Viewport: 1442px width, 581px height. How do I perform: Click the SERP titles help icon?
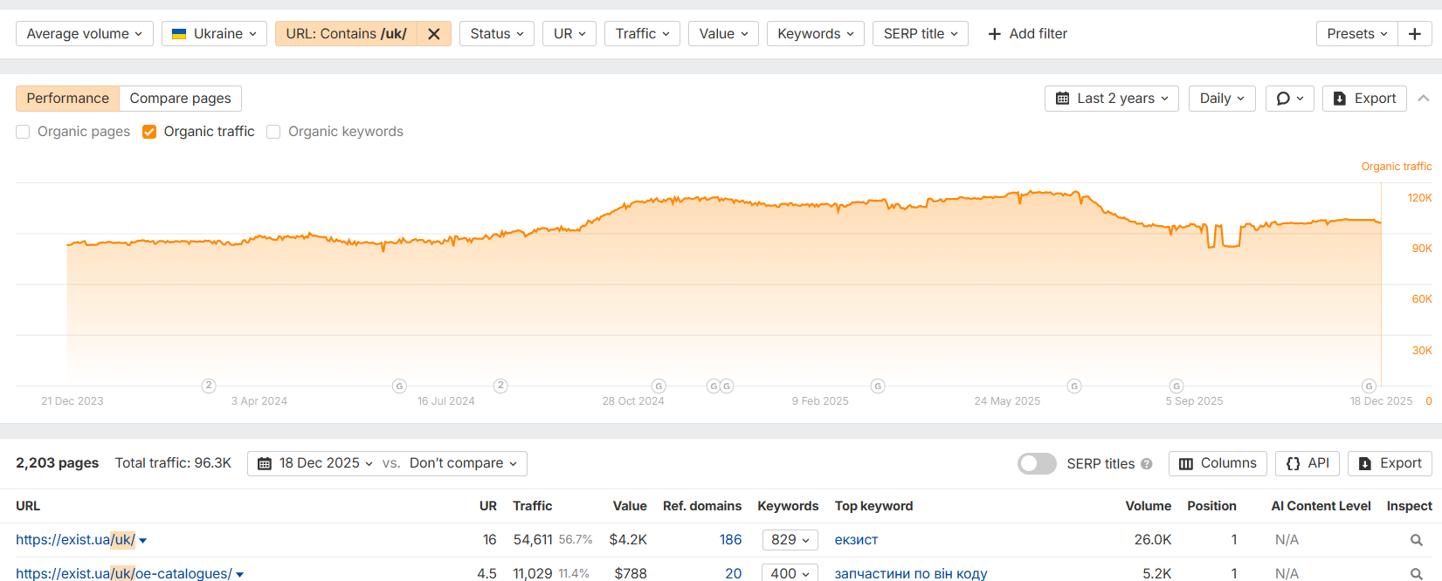click(x=1147, y=464)
